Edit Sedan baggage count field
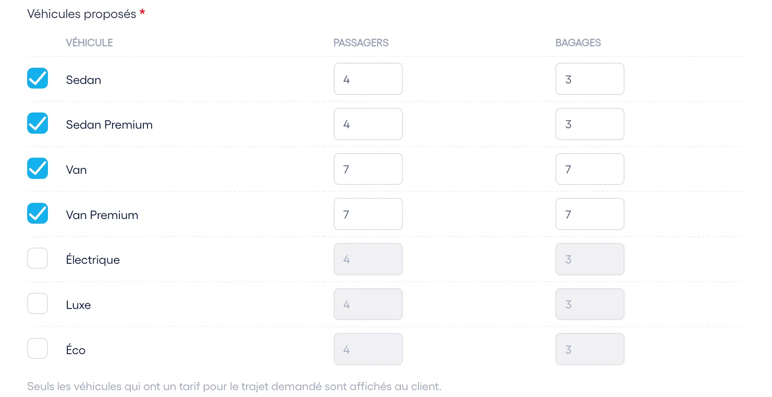Image resolution: width=772 pixels, height=397 pixels. (590, 79)
